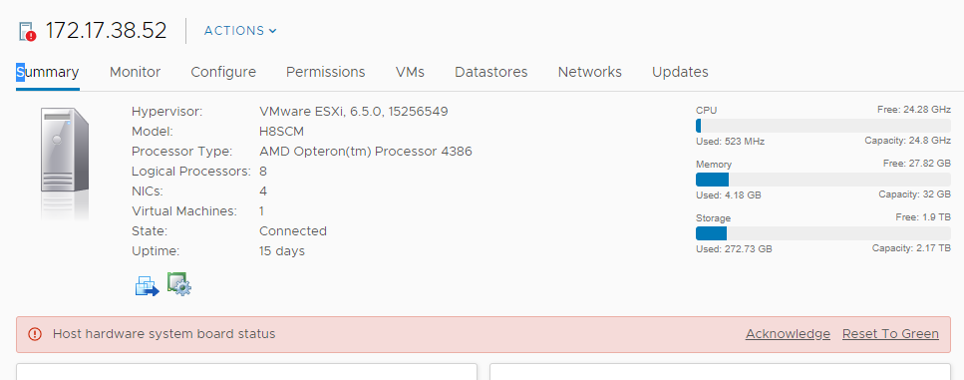Go to the Permissions tab
964x380 pixels.
tap(325, 72)
